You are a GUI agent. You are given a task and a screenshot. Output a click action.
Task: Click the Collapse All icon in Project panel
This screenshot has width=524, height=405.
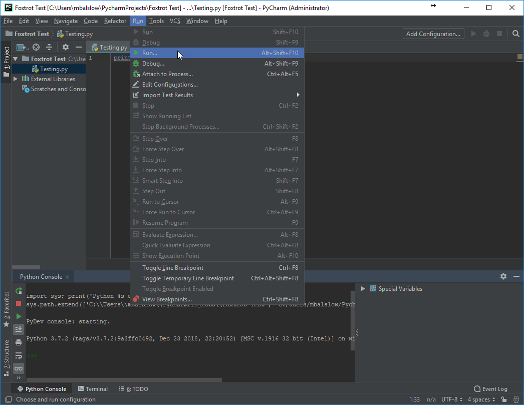pos(49,47)
